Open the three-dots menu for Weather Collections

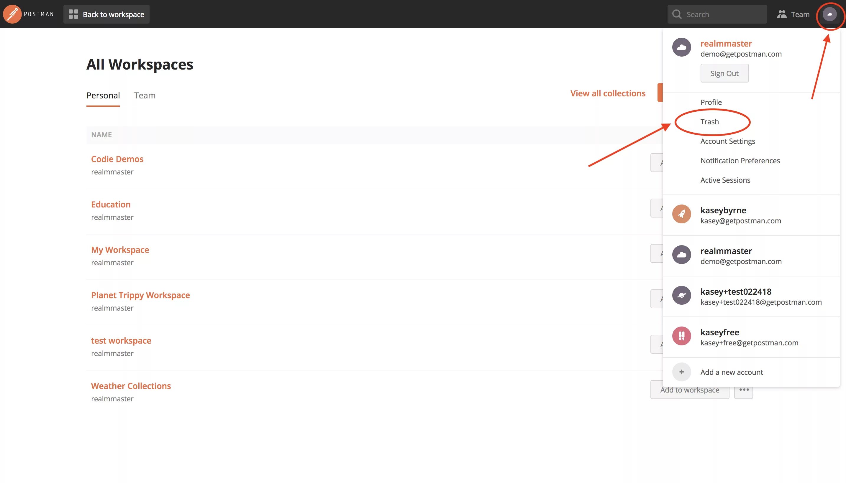click(743, 390)
